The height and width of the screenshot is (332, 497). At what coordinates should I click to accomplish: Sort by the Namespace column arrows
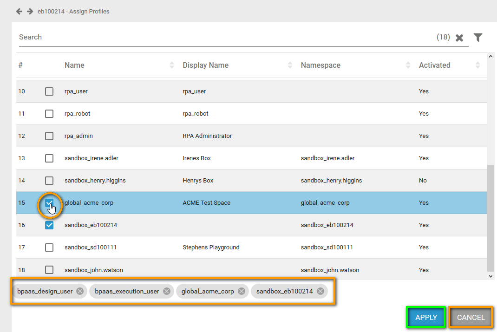tap(408, 65)
